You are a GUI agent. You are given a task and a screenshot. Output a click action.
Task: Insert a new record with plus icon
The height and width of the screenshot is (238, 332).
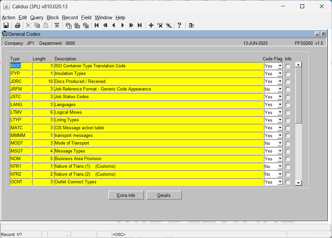click(151, 26)
